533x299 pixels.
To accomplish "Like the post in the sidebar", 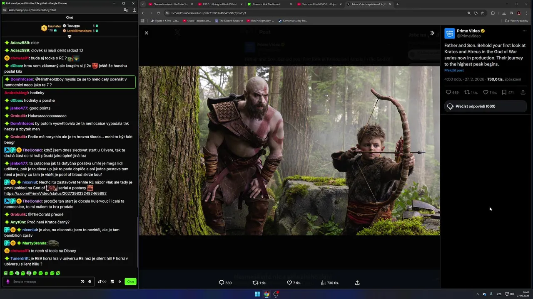I will (x=490, y=92).
